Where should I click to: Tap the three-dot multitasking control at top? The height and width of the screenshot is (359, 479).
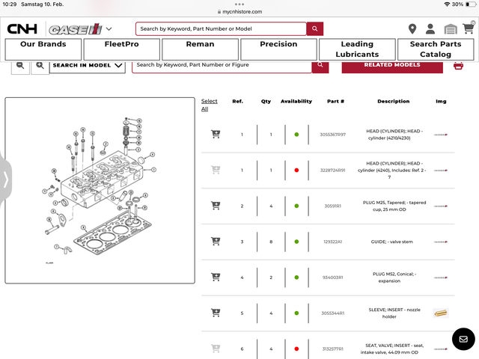[239, 4]
